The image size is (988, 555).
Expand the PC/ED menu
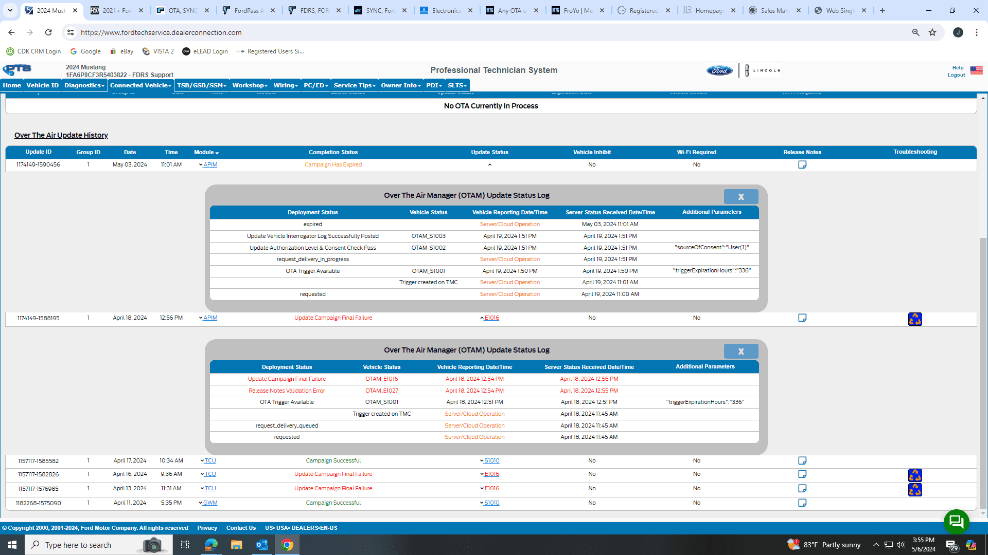315,85
